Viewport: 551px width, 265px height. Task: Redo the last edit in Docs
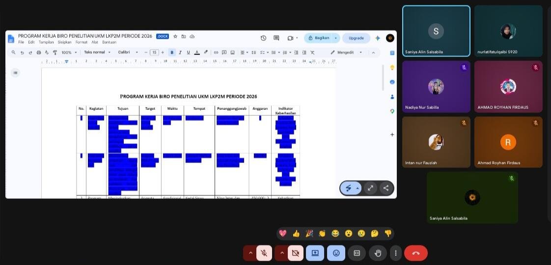pyautogui.click(x=30, y=53)
